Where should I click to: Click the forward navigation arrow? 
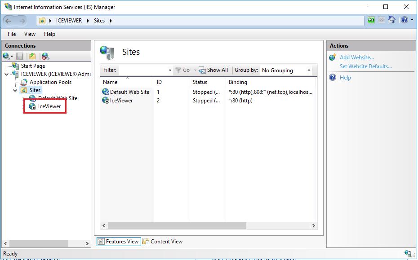pos(22,21)
